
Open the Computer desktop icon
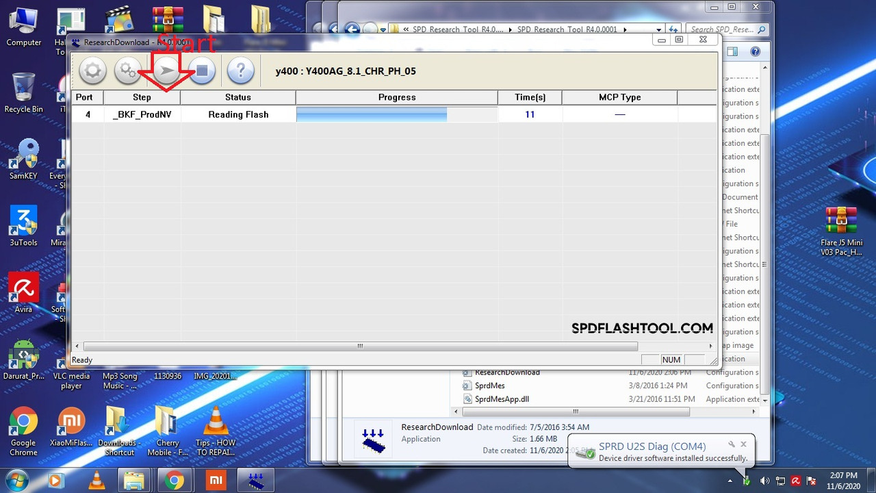tap(24, 27)
